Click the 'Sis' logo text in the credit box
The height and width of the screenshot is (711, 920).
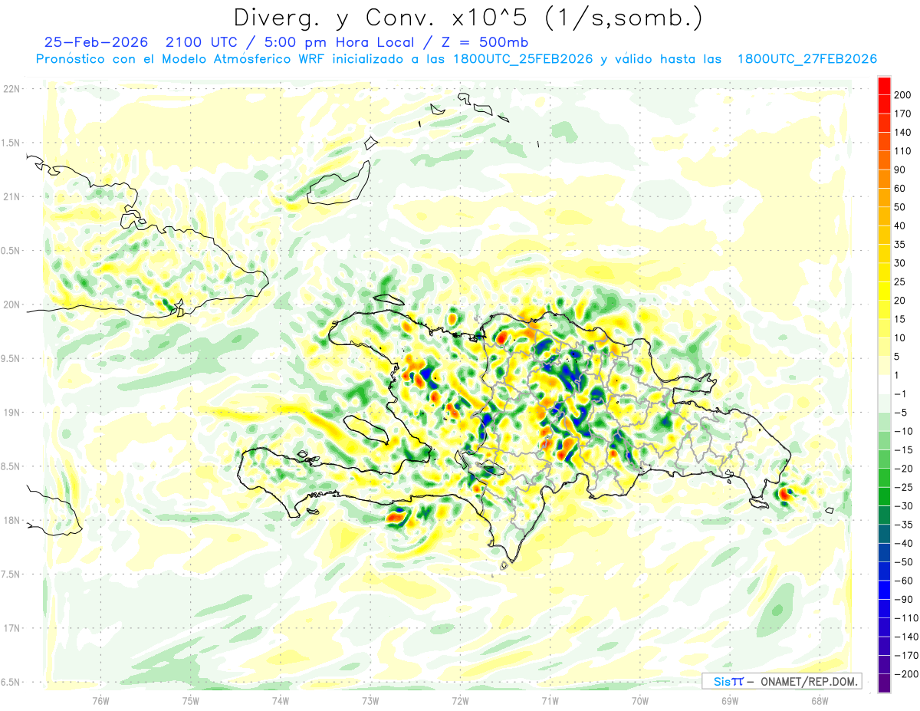click(x=721, y=681)
